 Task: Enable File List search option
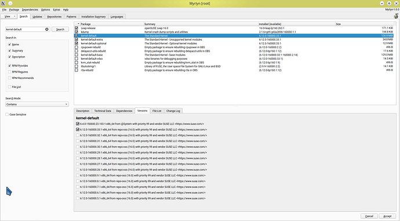pos(9,87)
